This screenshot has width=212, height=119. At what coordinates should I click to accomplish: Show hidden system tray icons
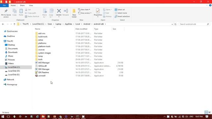[164, 117]
